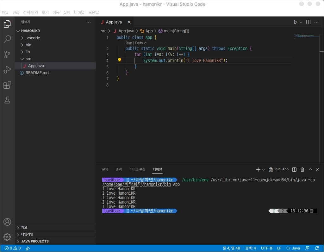Screen dimensions: 324x252
Task: Open the Run and Debug view
Action: [x=7, y=70]
